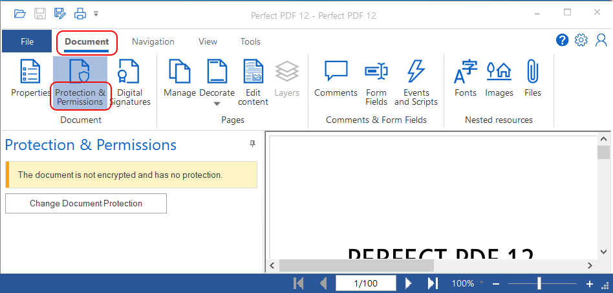Go to the next page

coord(409,283)
